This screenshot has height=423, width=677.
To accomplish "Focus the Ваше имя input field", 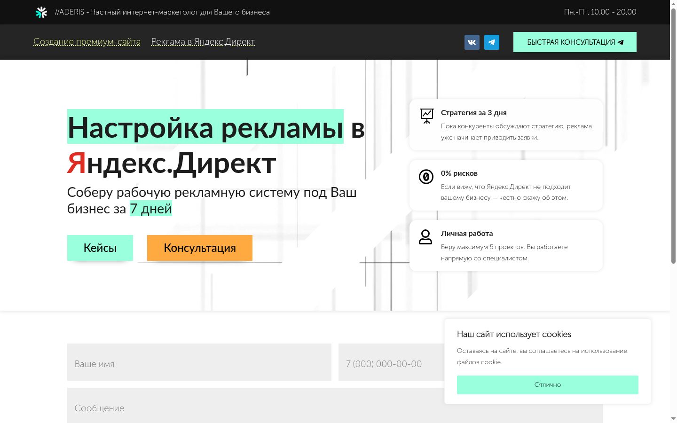I will click(x=199, y=362).
